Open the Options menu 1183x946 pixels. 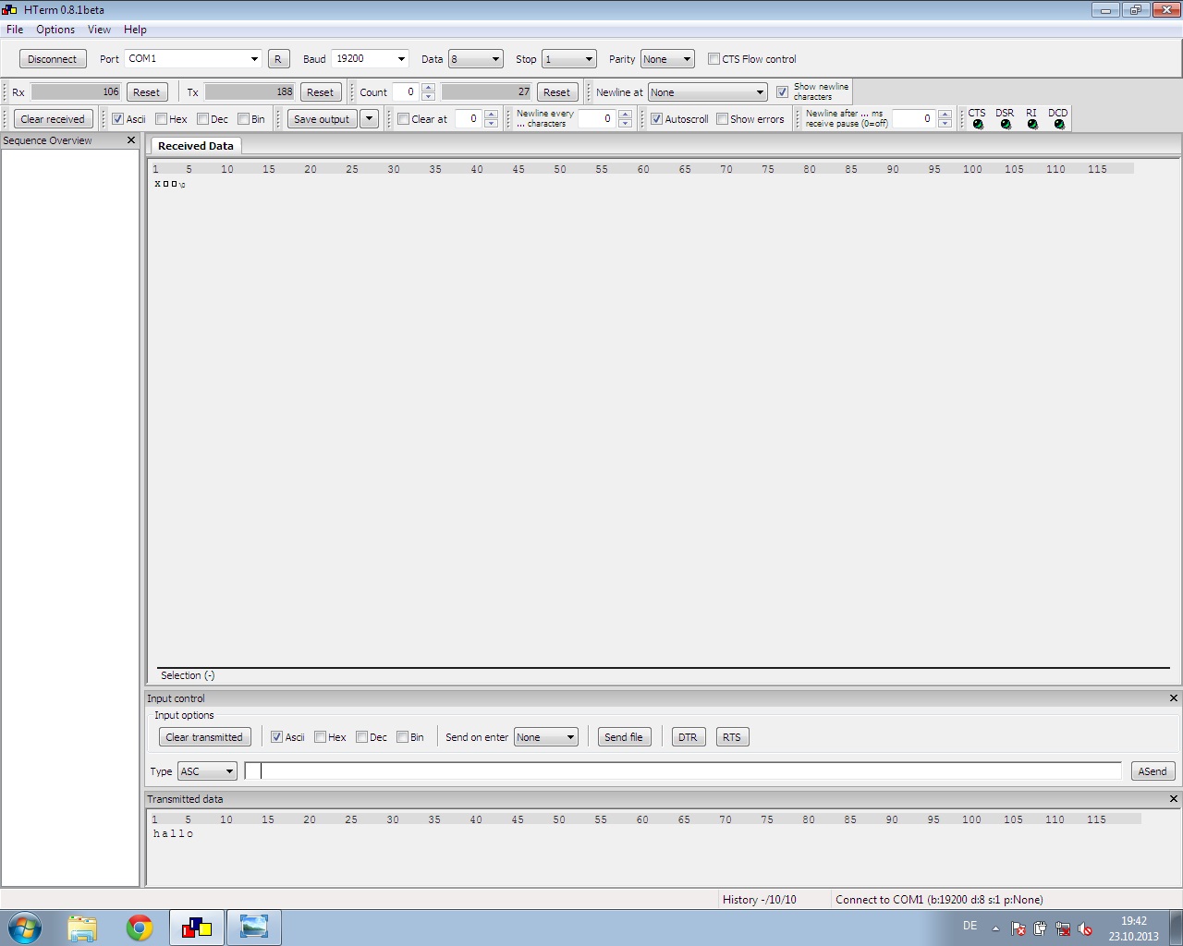click(55, 30)
